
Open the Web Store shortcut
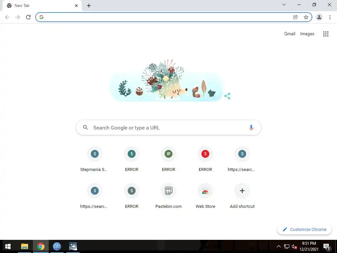(205, 196)
